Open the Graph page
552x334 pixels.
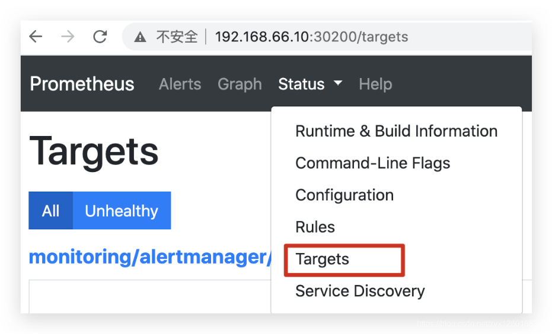(240, 84)
